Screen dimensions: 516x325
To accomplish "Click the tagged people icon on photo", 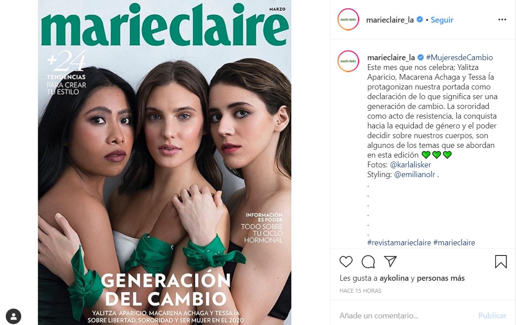I will tap(13, 317).
